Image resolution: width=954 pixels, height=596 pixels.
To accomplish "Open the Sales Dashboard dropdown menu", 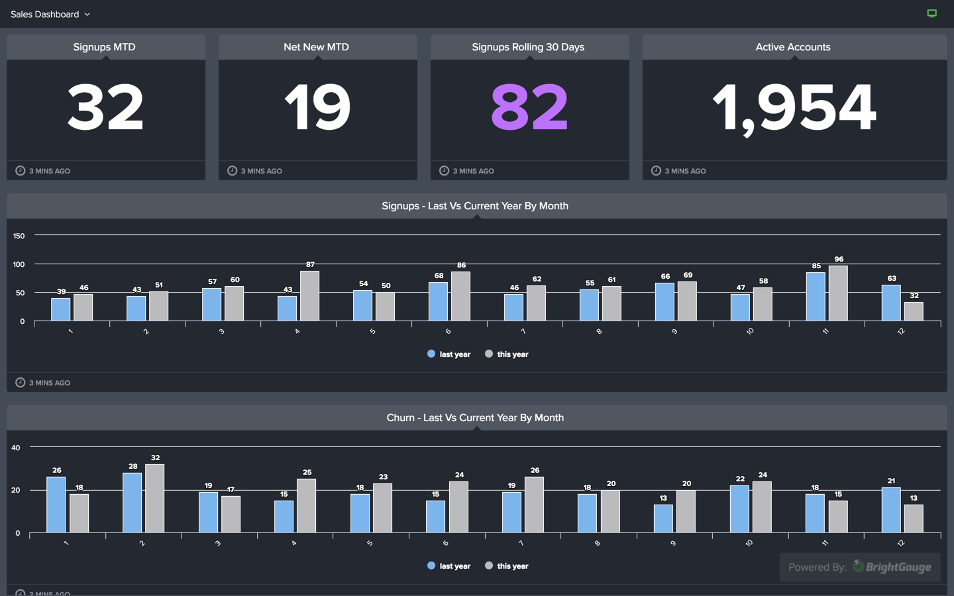I will click(x=50, y=14).
